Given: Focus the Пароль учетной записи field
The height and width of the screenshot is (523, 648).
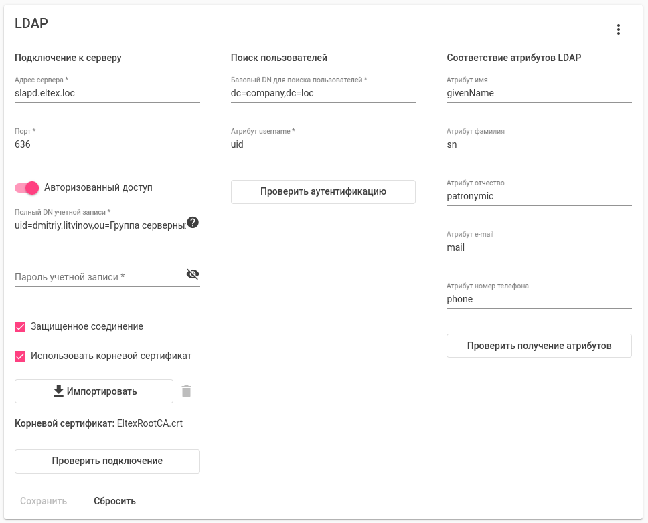Looking at the screenshot, I should 98,277.
